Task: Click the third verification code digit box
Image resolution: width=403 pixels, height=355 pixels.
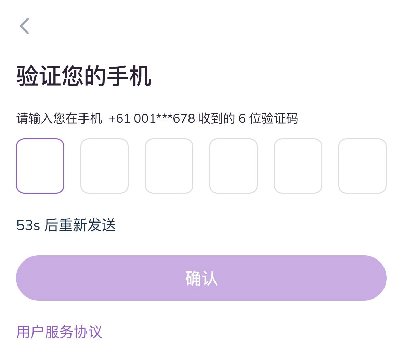Action: [169, 166]
